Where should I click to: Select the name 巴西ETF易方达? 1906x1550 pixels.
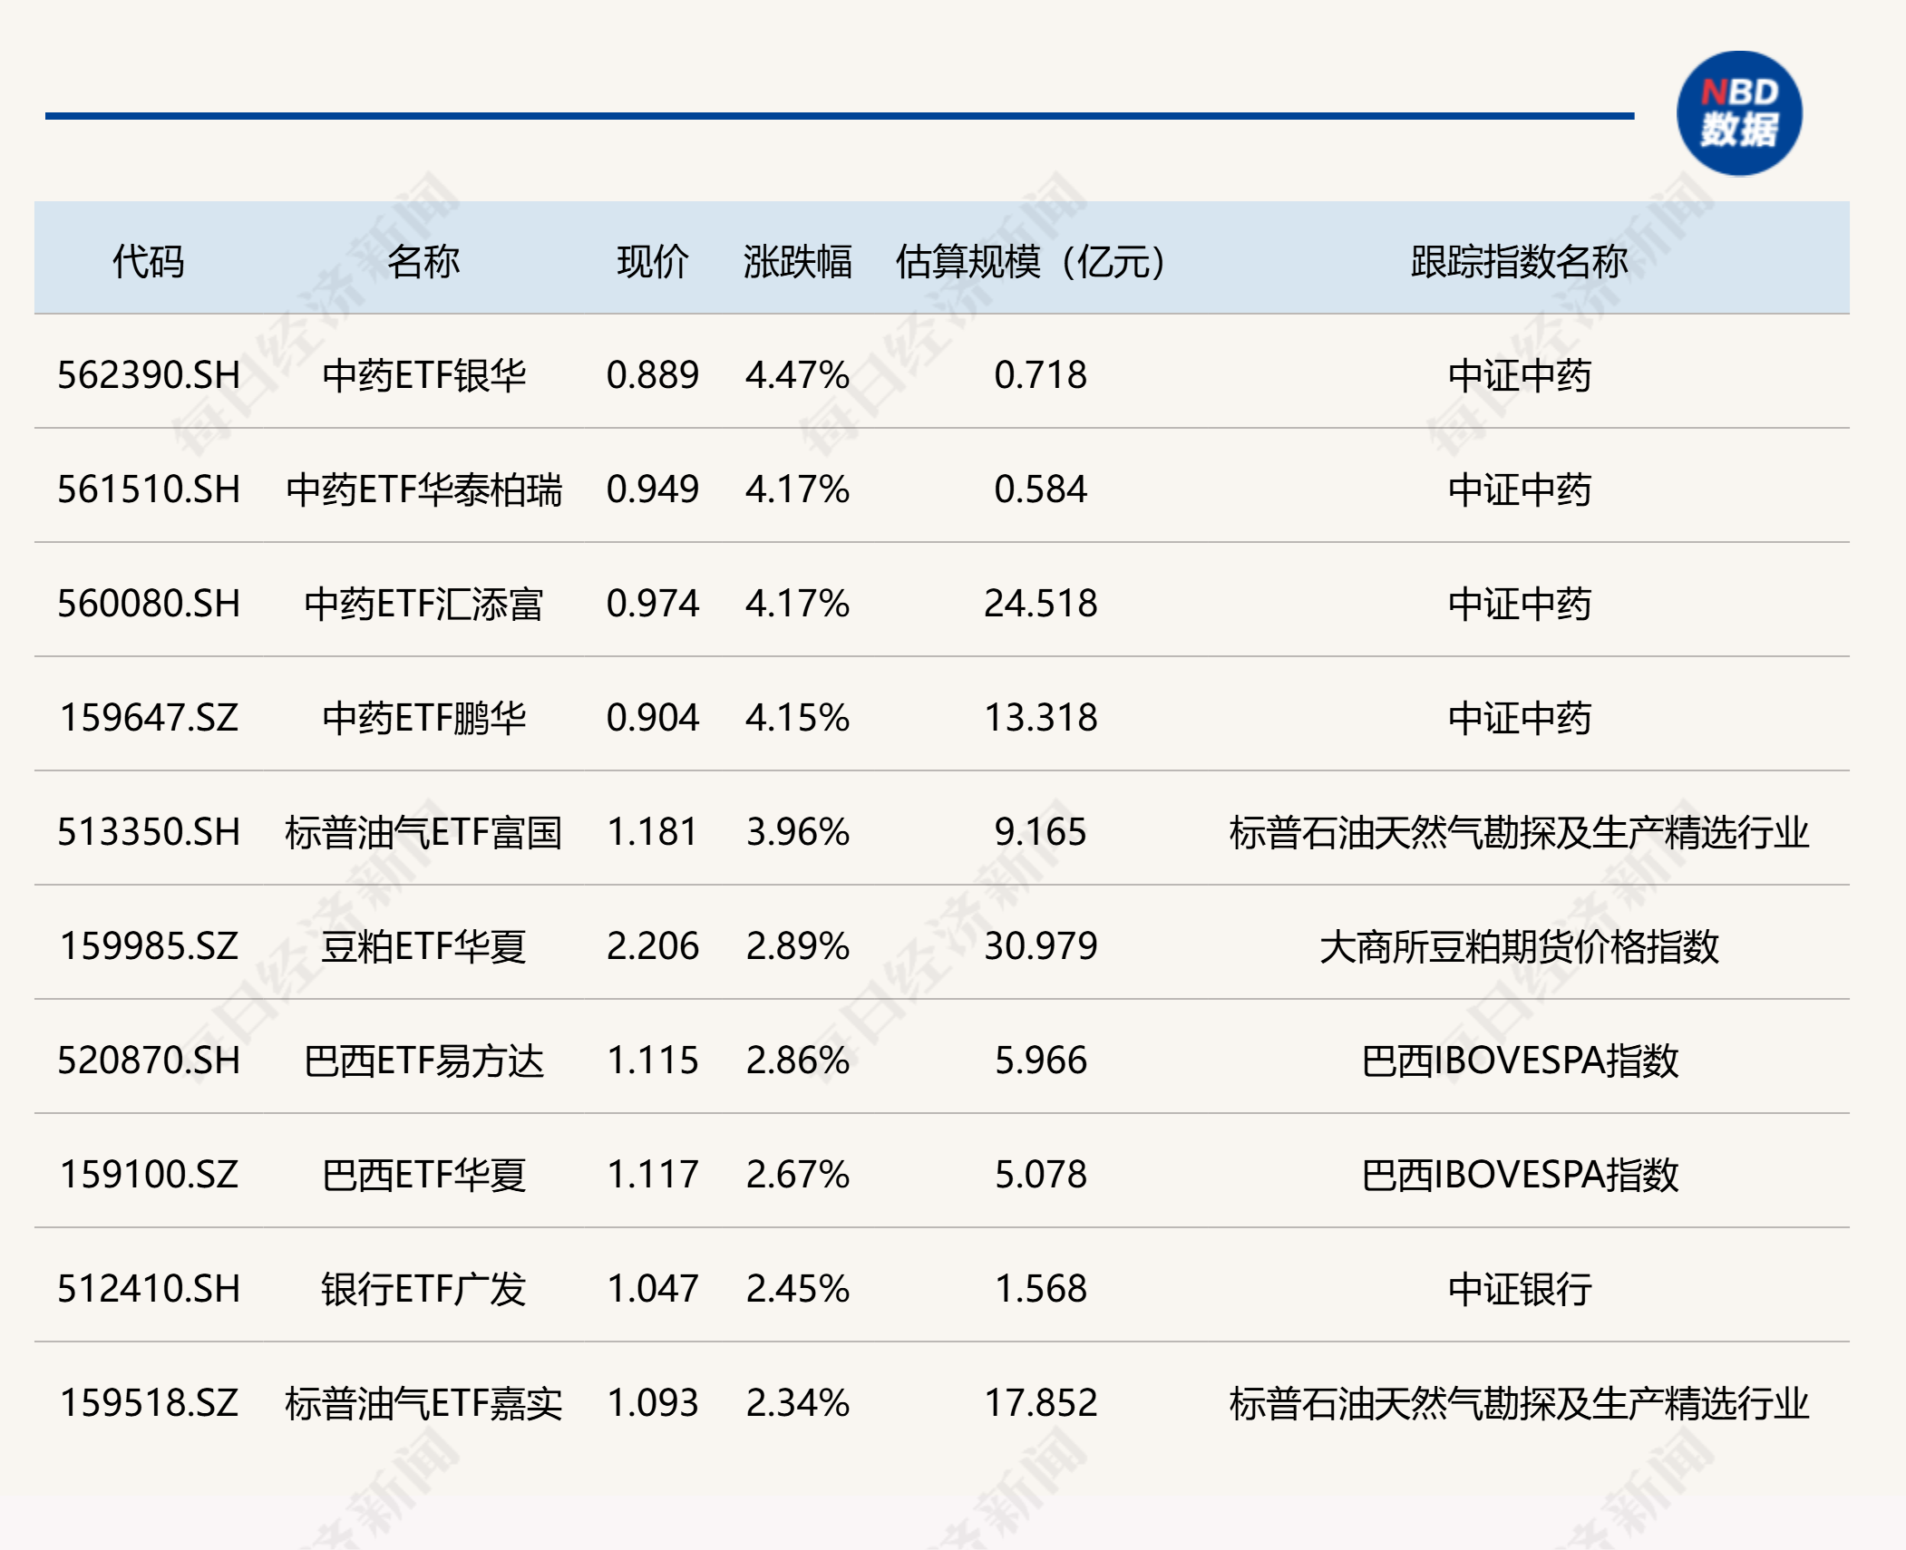pyautogui.click(x=423, y=1061)
